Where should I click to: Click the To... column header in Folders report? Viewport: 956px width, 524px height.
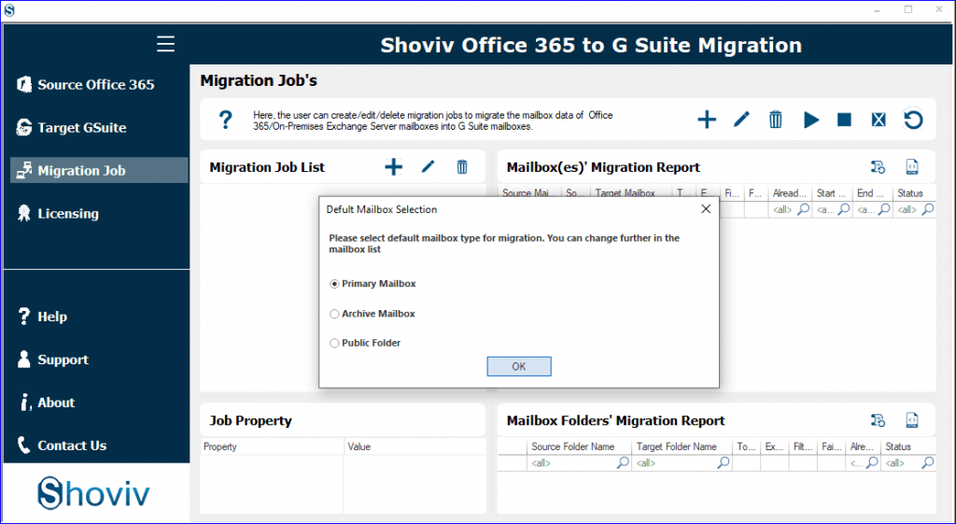pyautogui.click(x=746, y=446)
